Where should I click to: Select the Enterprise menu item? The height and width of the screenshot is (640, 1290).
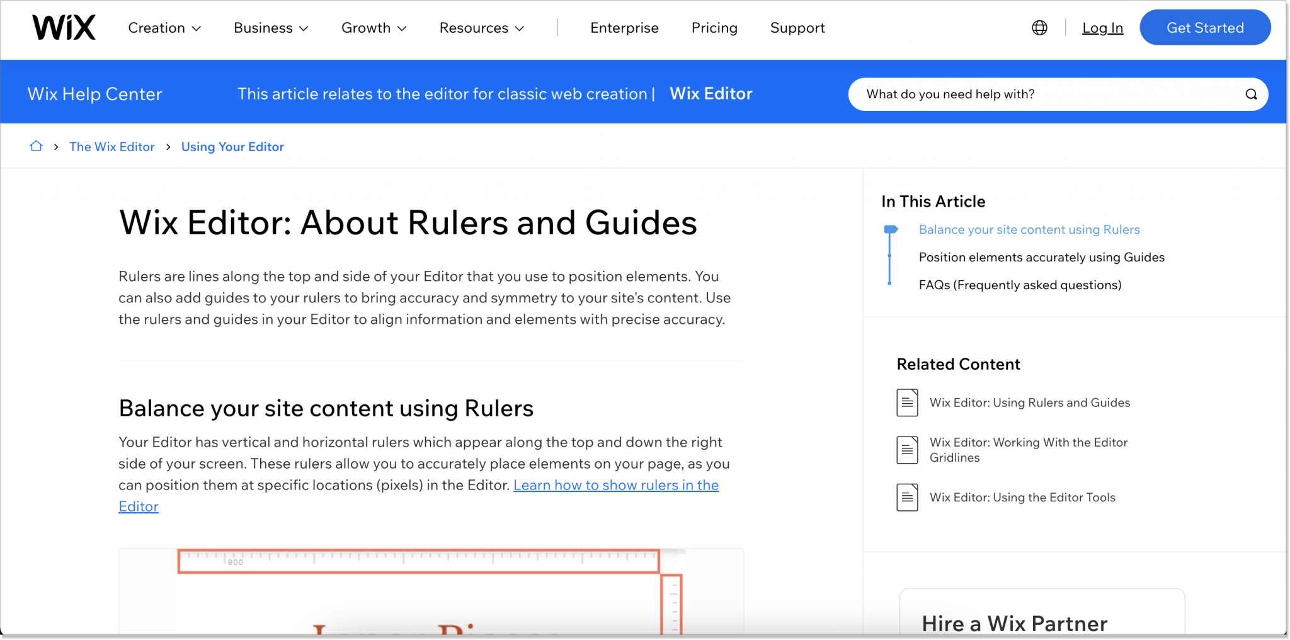tap(624, 28)
